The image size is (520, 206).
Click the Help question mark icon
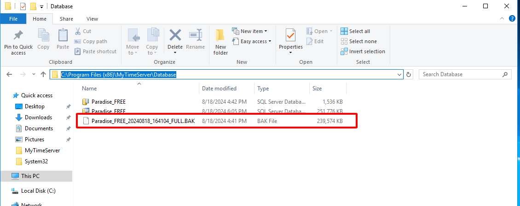512,19
